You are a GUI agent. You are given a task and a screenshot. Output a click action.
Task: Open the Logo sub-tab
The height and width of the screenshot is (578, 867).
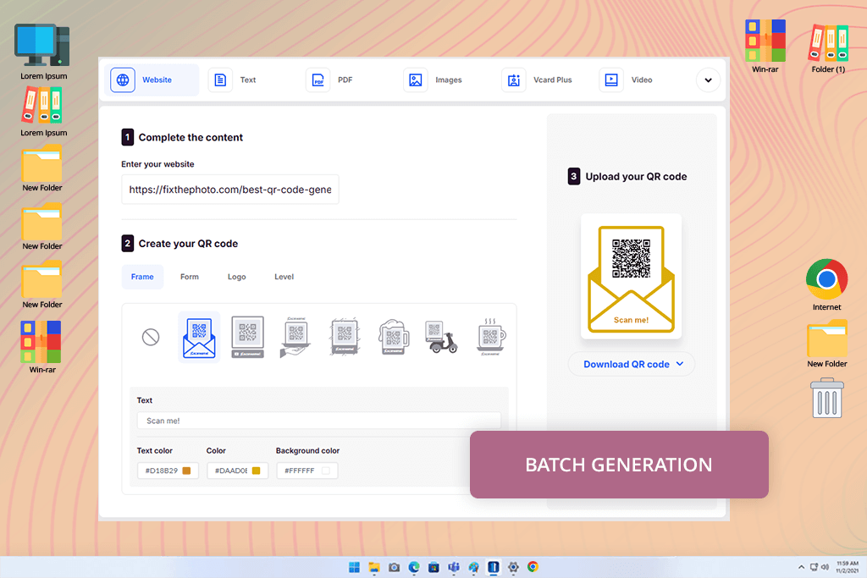pyautogui.click(x=237, y=277)
